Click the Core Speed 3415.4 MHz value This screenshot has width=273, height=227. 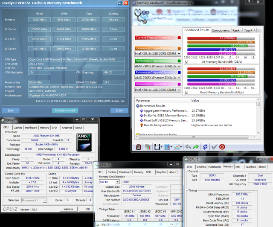click(x=32, y=178)
